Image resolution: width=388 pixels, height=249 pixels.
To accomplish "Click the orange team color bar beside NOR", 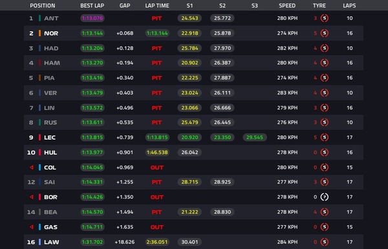I will 39,33.
